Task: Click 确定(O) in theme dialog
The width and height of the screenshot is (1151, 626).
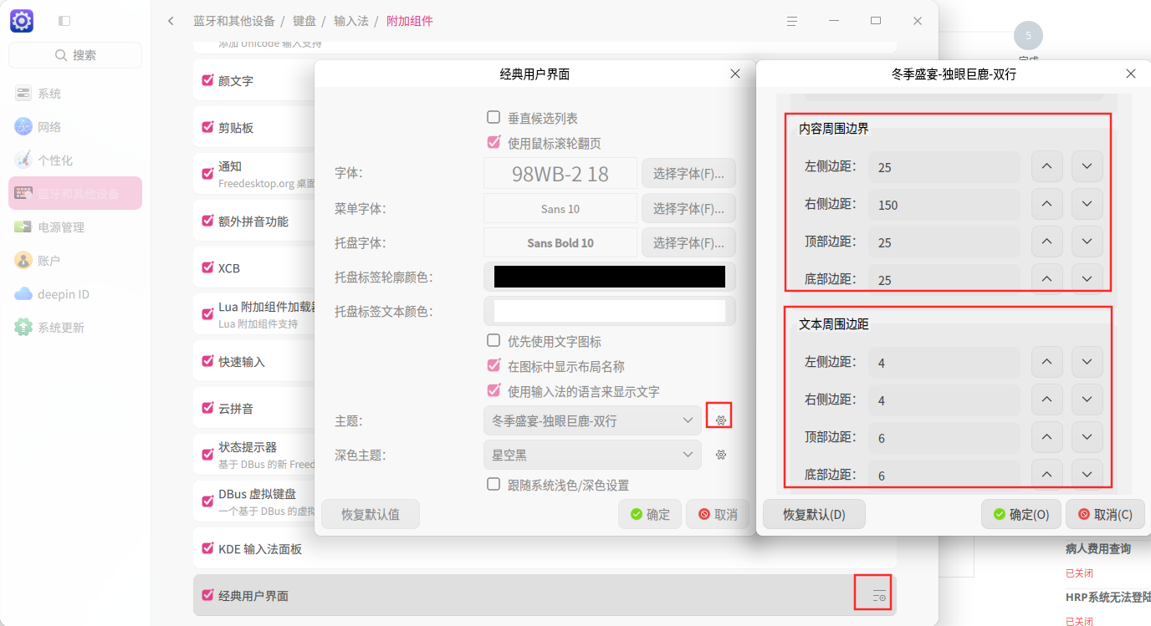Action: point(1021,514)
